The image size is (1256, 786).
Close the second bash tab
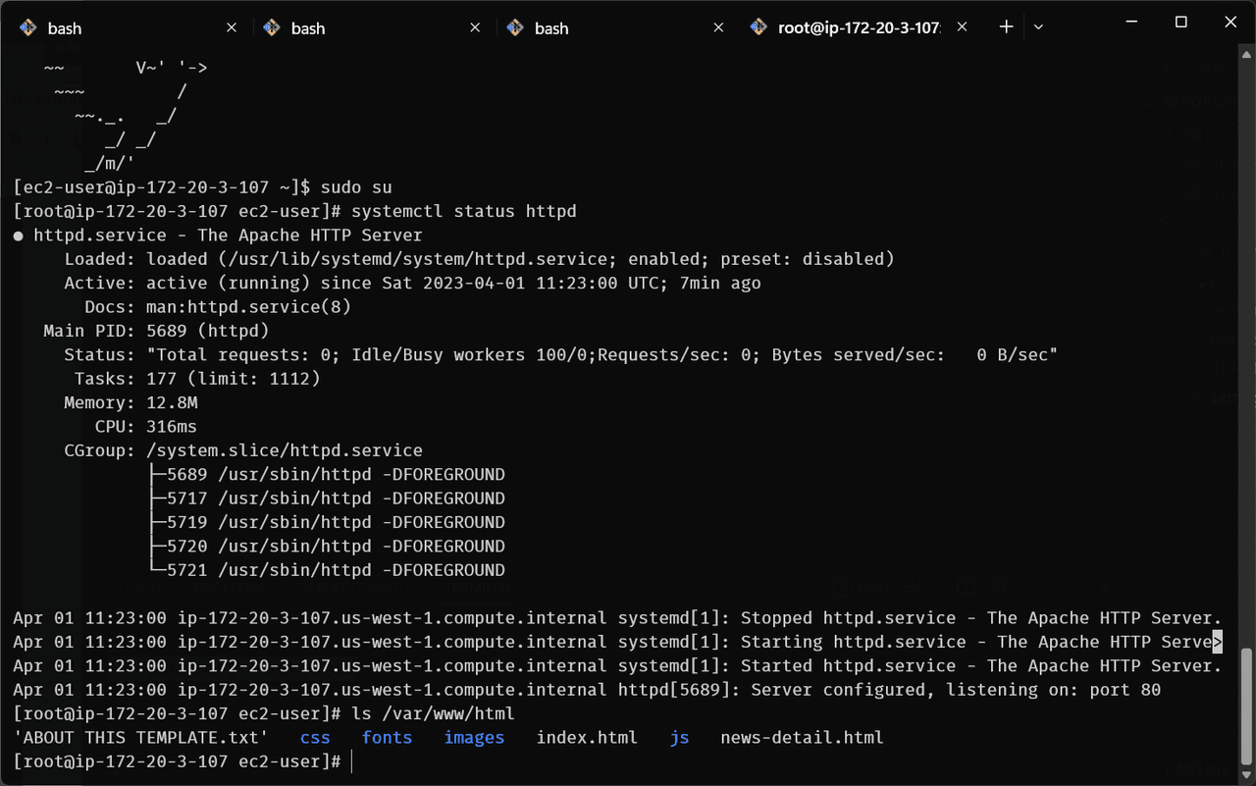point(475,27)
